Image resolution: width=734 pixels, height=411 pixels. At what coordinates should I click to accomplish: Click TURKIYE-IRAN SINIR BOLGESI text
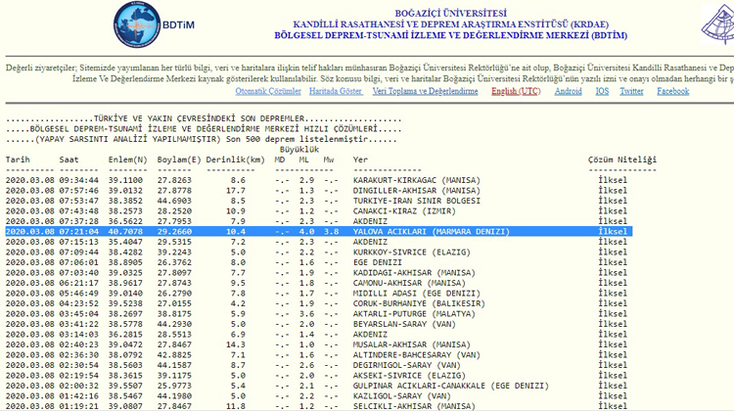pyautogui.click(x=417, y=201)
